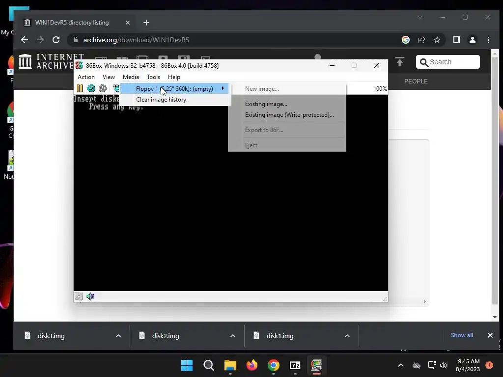
Task: Open Chrome tab search dropdown
Action: (x=420, y=17)
